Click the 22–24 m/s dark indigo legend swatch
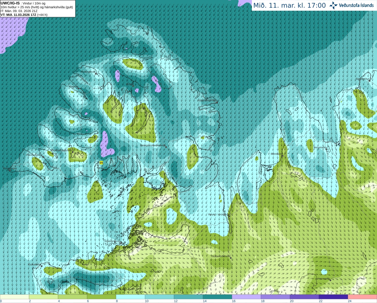Screen dimensions: 377x303 click(x=333, y=297)
